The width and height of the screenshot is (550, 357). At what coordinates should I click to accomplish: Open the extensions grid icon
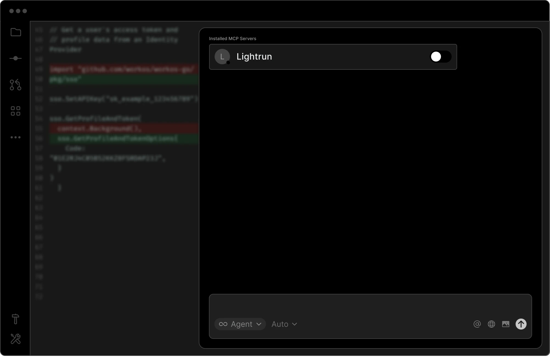16,111
